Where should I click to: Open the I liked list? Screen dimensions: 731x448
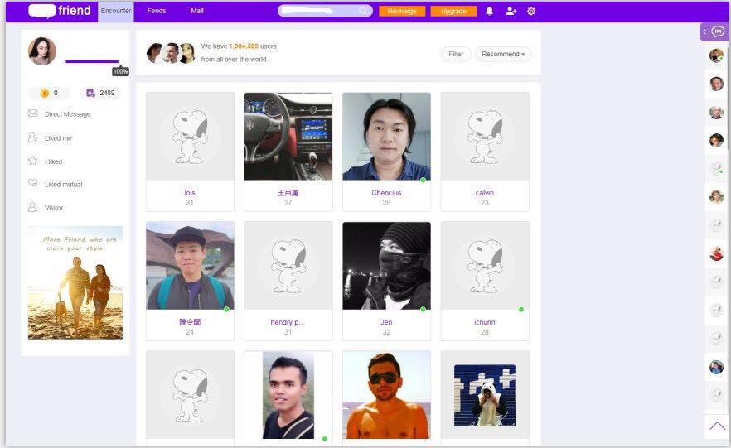(x=54, y=161)
